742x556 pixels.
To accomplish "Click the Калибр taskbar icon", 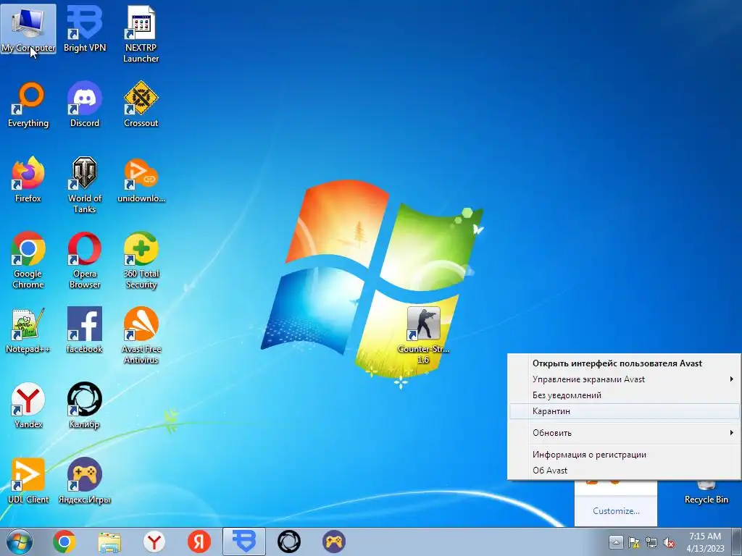I will (289, 542).
